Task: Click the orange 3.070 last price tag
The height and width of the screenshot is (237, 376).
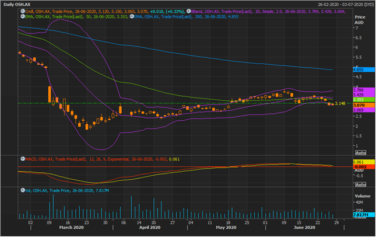Action: click(x=364, y=105)
